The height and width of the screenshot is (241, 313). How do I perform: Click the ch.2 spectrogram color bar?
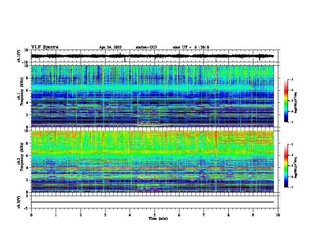[286, 166]
